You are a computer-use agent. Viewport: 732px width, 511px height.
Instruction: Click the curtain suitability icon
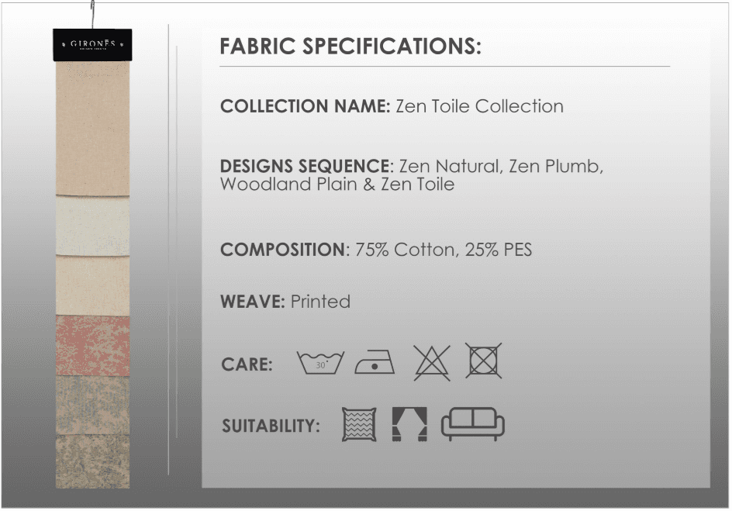coord(409,425)
